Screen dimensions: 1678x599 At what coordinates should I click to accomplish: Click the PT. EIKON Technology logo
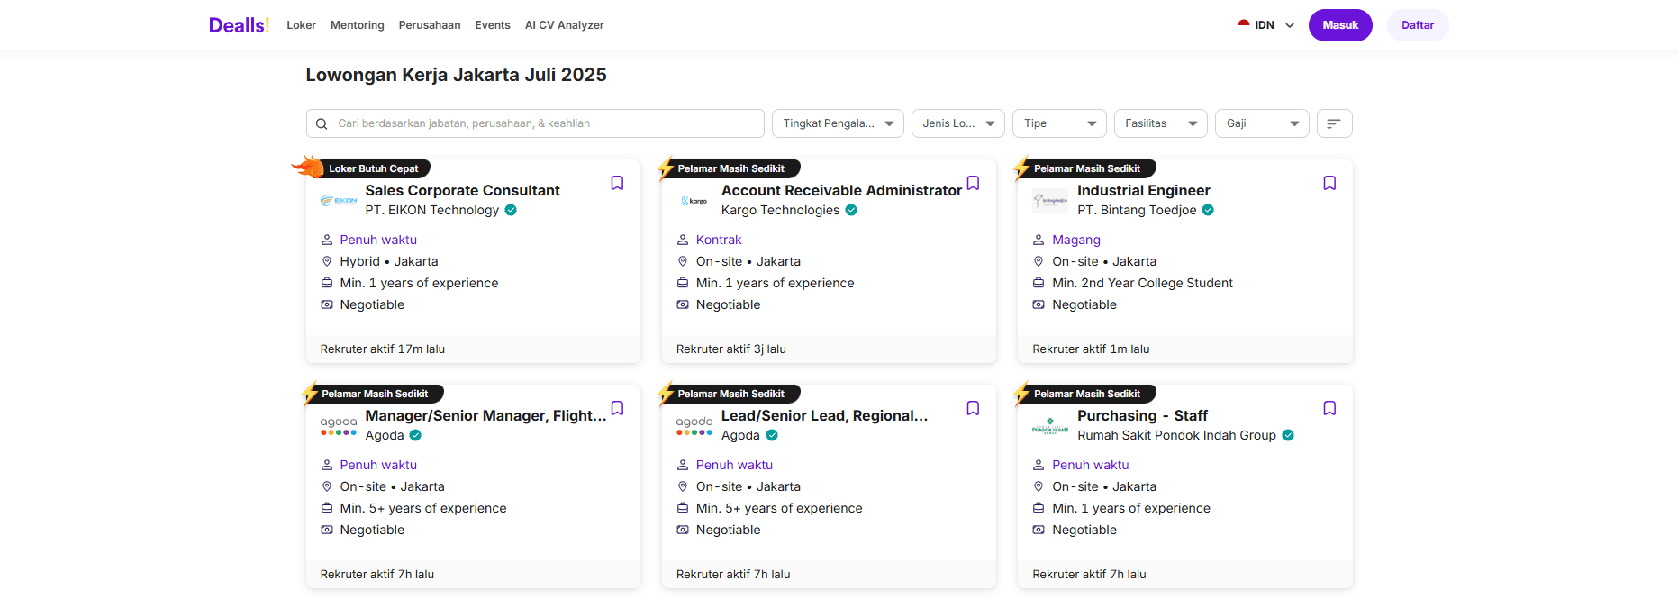tap(339, 201)
